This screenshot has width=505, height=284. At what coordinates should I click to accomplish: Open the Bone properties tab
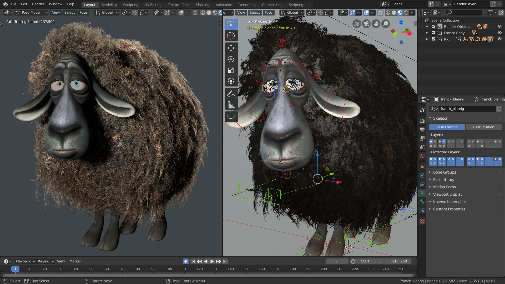(x=422, y=202)
